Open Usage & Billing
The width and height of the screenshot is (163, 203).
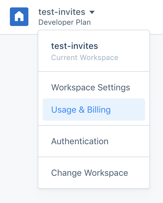[x=94, y=110]
